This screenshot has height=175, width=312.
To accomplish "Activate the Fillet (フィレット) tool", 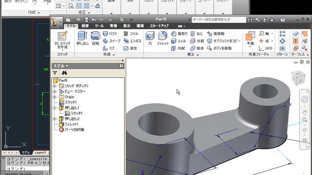I will (x=162, y=38).
